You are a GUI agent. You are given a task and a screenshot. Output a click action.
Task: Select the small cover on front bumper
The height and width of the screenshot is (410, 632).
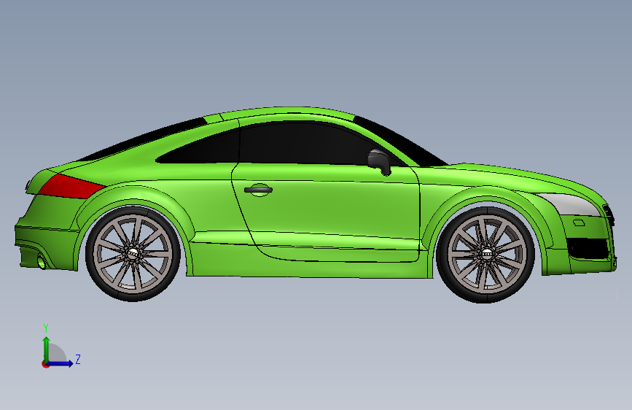pyautogui.click(x=580, y=223)
